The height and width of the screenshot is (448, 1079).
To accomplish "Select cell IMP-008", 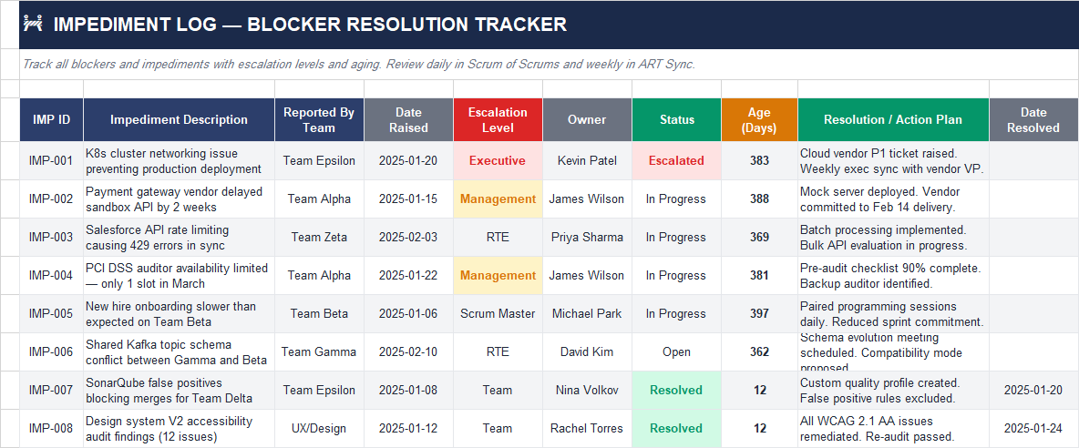I will tap(52, 429).
